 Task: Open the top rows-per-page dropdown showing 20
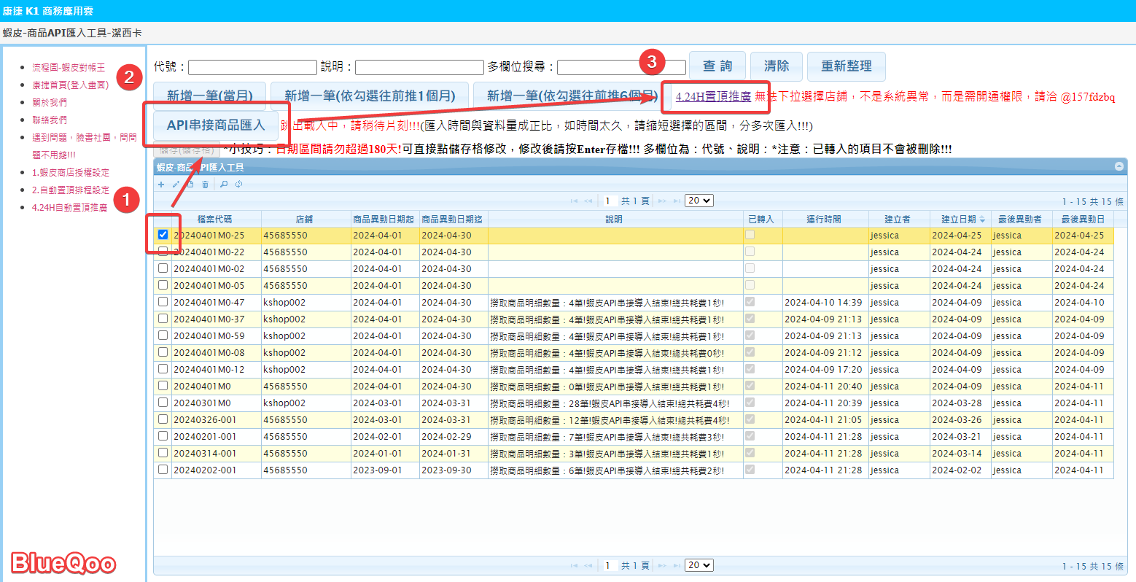(x=699, y=201)
